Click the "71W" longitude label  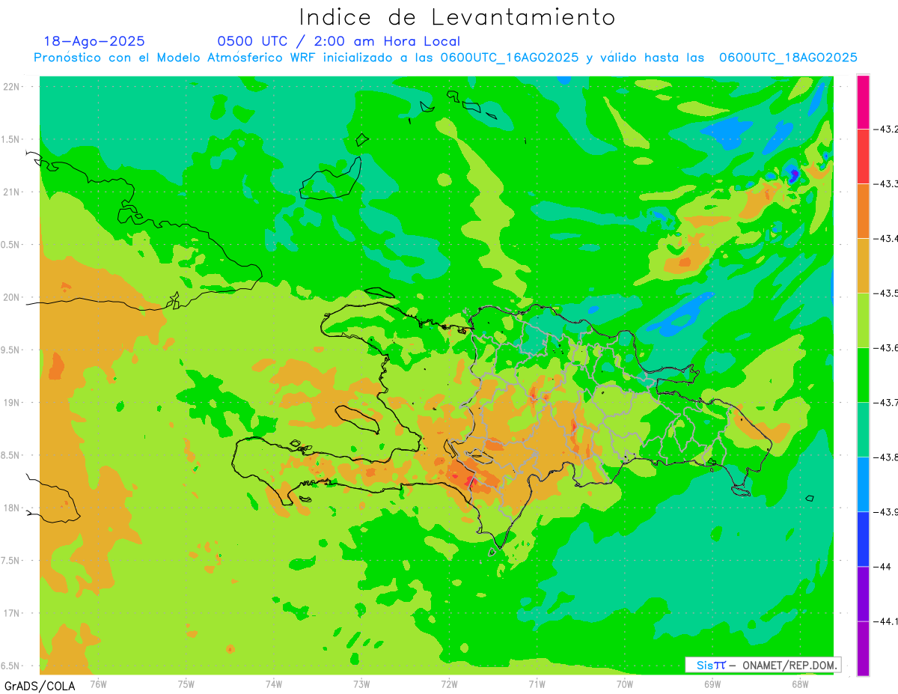pos(537,684)
